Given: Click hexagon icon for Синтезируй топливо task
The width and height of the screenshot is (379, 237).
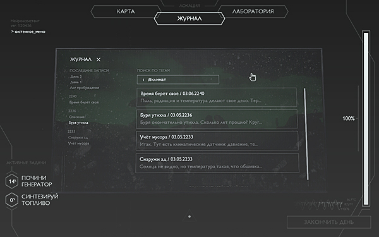Looking at the screenshot, I should [x=12, y=200].
